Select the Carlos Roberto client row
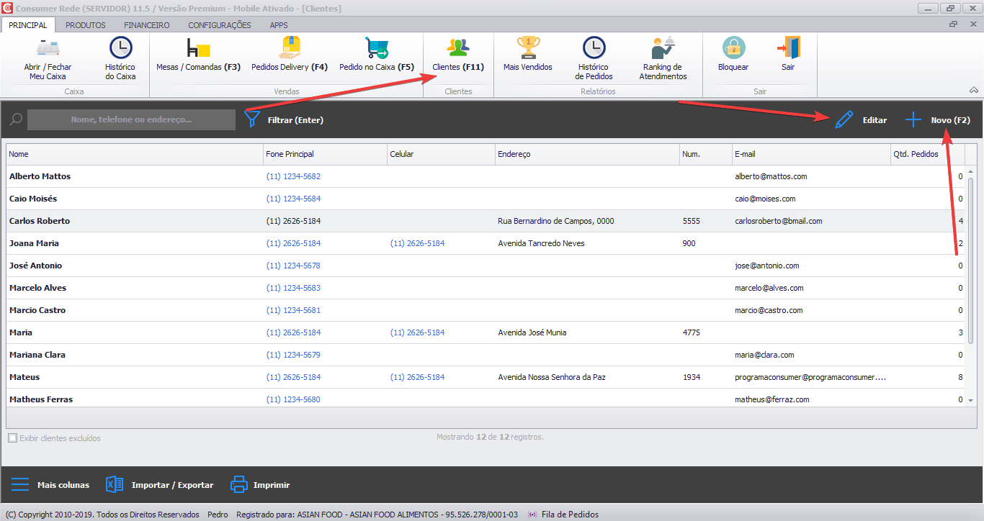The image size is (984, 521). 486,221
